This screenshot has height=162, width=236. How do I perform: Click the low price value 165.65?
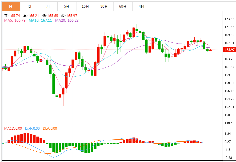pyautogui.click(x=52, y=16)
